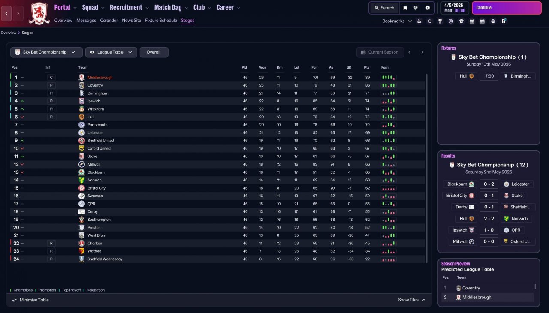Viewport: 549px width, 313px height.
Task: Go forward with the right arrow button
Action: coord(18,14)
